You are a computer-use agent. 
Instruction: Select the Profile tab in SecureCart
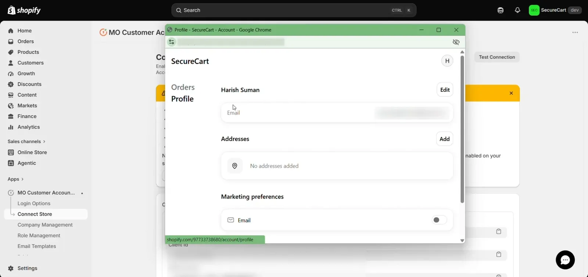click(182, 99)
